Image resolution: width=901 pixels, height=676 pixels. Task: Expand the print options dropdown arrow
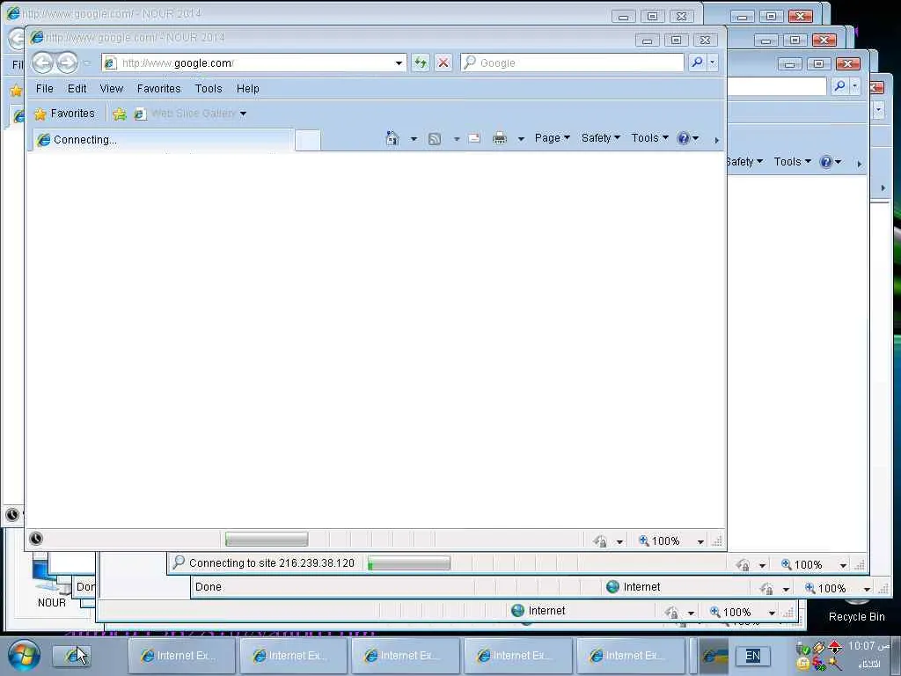pyautogui.click(x=521, y=139)
